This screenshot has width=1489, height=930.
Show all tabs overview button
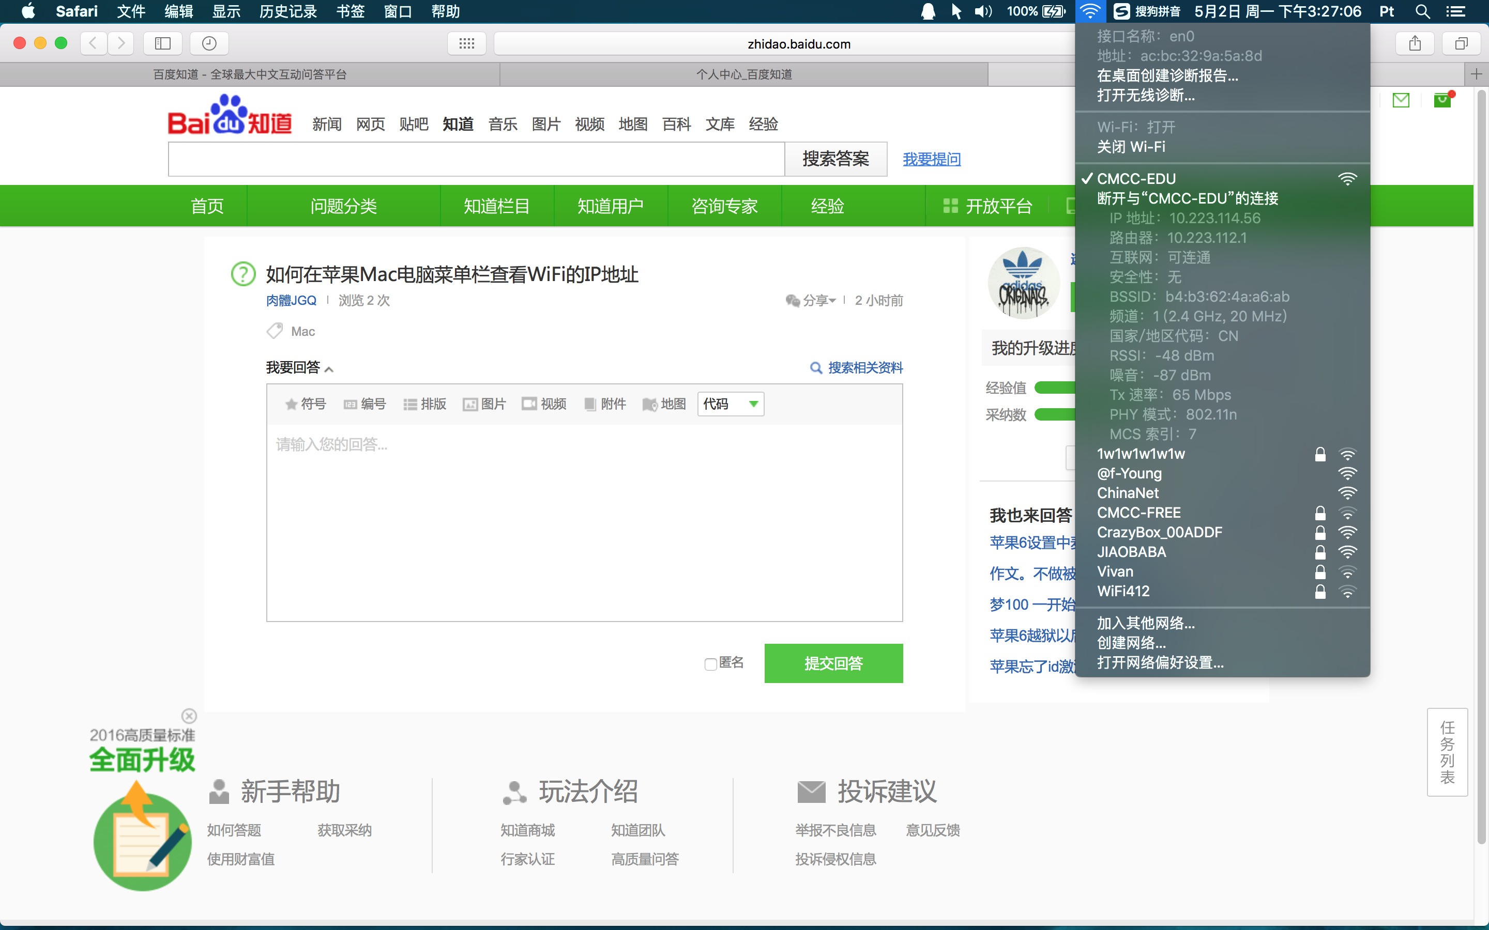point(1461,43)
